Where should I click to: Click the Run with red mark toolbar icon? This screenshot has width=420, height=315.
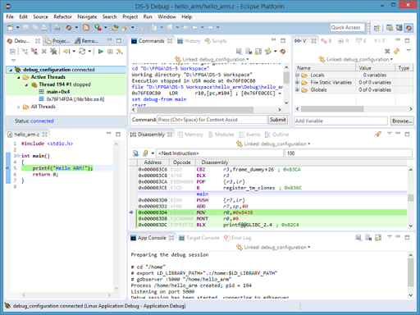tap(98, 28)
